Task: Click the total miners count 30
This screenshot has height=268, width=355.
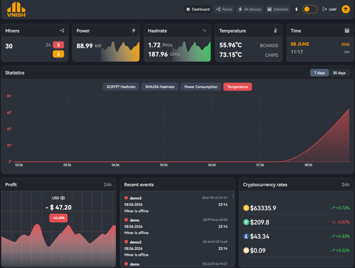Action: pos(9,46)
